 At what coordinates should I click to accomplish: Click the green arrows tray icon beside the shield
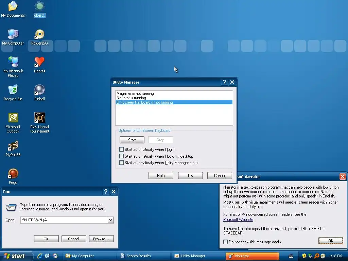(x=310, y=256)
